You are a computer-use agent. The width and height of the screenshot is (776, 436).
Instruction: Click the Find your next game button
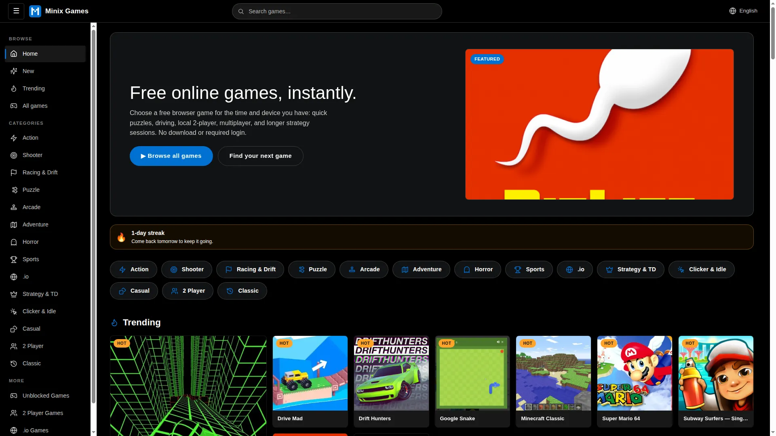point(260,156)
